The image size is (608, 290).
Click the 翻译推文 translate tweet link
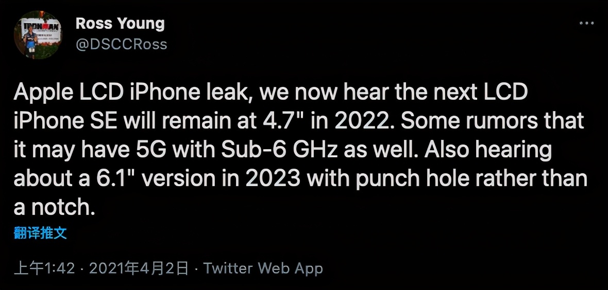click(40, 233)
